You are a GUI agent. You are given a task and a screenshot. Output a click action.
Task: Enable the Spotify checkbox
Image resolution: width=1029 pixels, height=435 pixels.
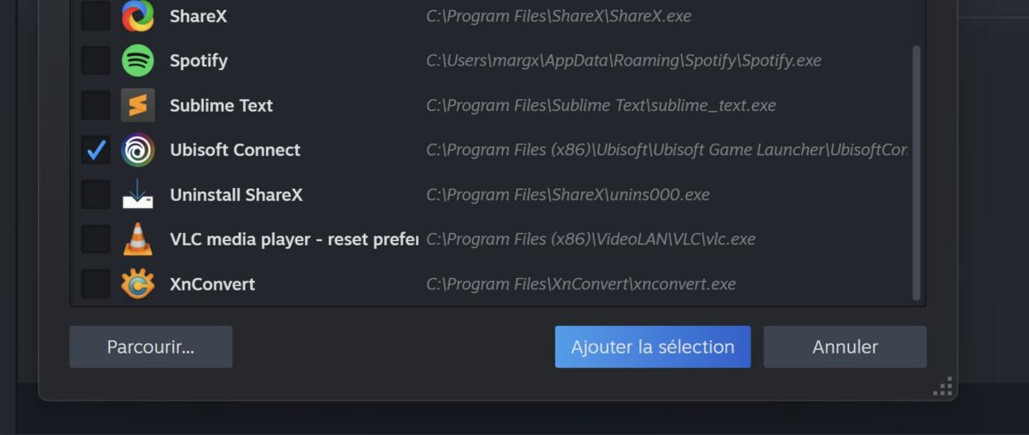(96, 60)
